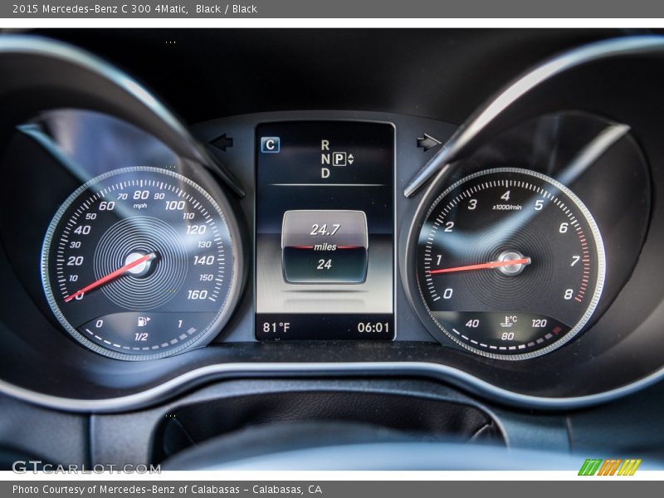Image resolution: width=664 pixels, height=498 pixels.
Task: Click the 3 mark on tachometer
Action: click(x=472, y=204)
